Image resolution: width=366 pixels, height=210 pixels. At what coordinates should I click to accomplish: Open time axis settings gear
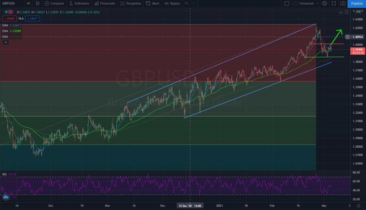click(x=358, y=206)
